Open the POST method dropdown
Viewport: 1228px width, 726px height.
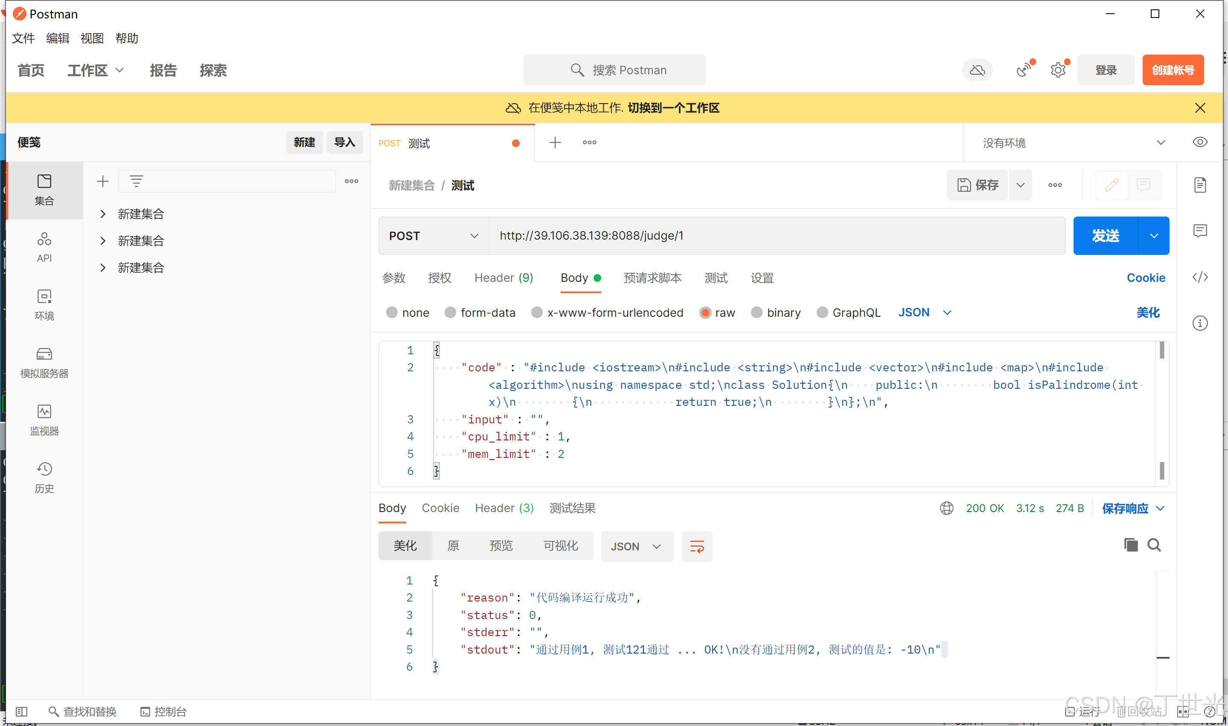[x=434, y=236]
